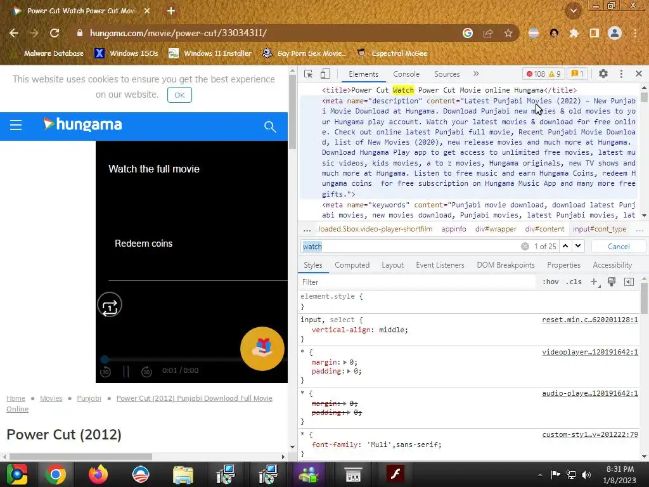Open the Windows ISOs bookmark

(x=126, y=53)
